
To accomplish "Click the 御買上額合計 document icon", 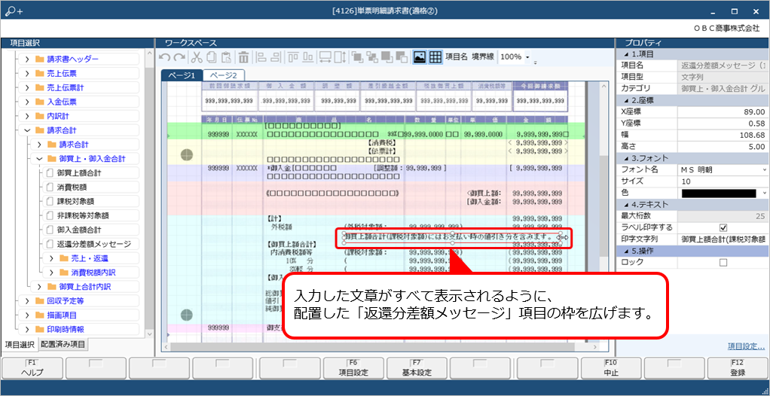I will pyautogui.click(x=49, y=173).
